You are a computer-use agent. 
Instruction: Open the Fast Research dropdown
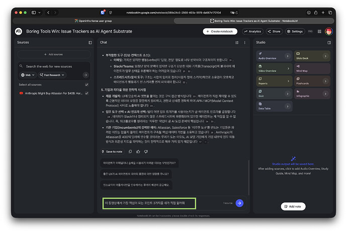click(52, 75)
